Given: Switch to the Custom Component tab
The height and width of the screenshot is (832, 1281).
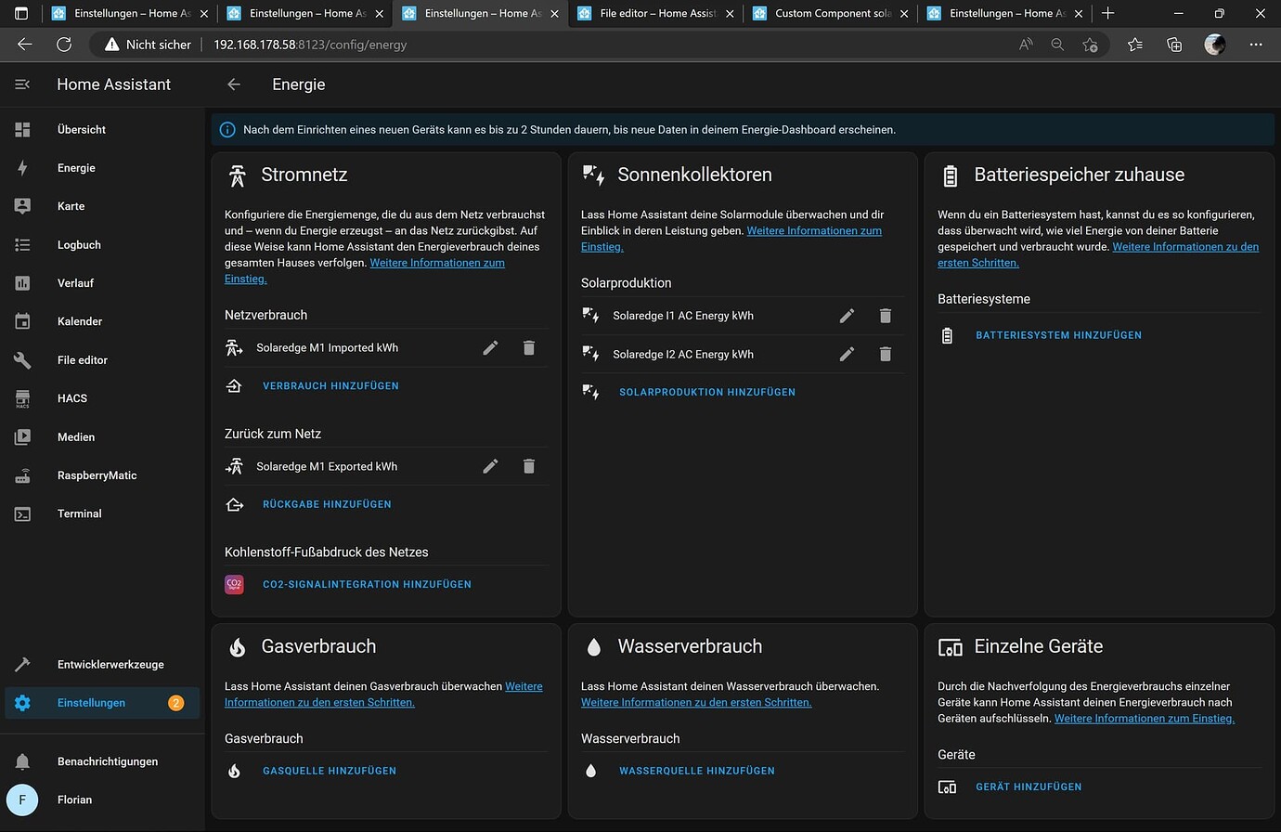Looking at the screenshot, I should pyautogui.click(x=826, y=13).
